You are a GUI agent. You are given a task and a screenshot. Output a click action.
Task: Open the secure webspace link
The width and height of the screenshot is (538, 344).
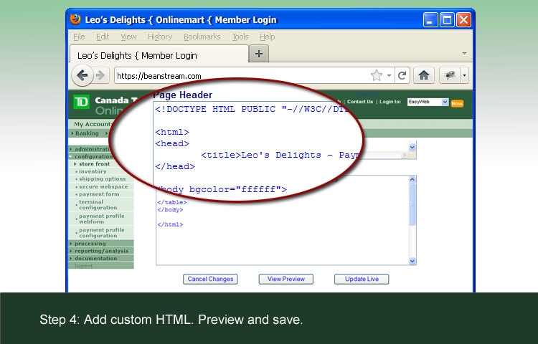tap(103, 187)
